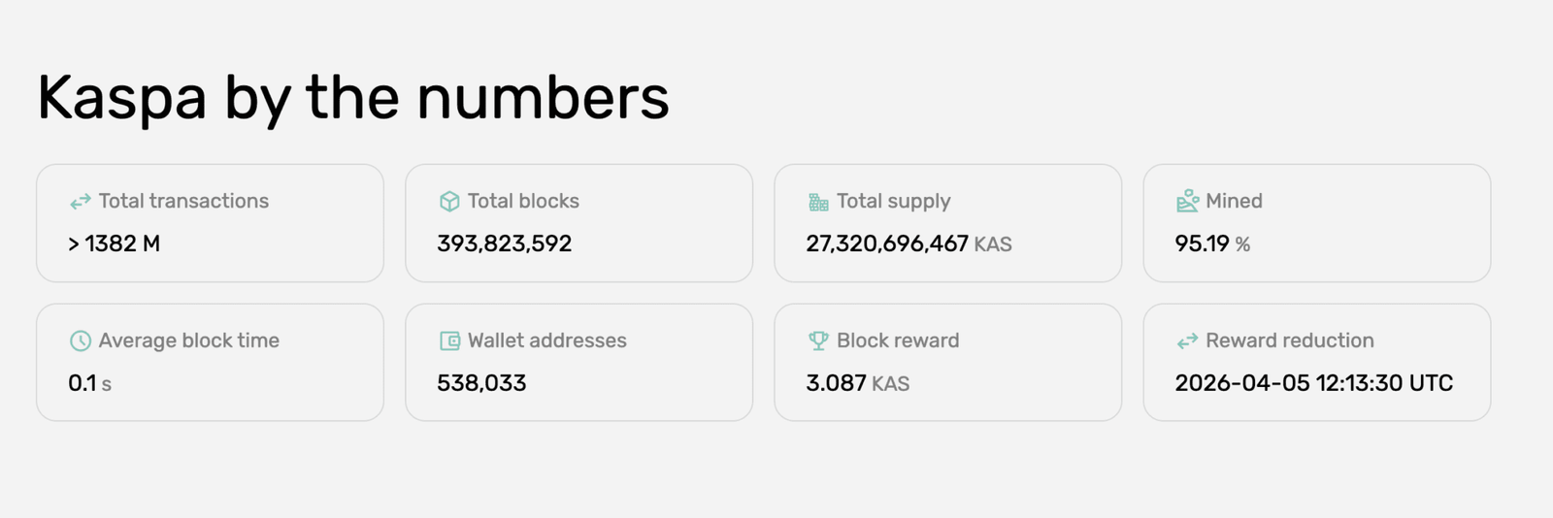Click the Total transactions arrows icon
The height and width of the screenshot is (518, 1553).
pyautogui.click(x=81, y=202)
